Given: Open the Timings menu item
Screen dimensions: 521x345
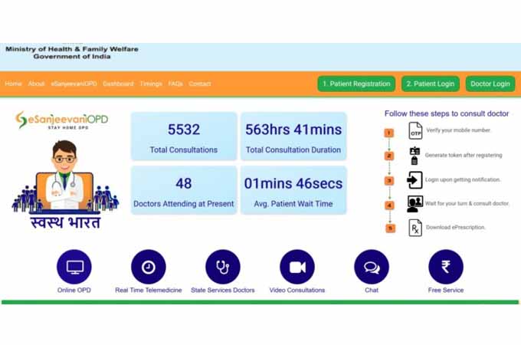Looking at the screenshot, I should point(151,84).
